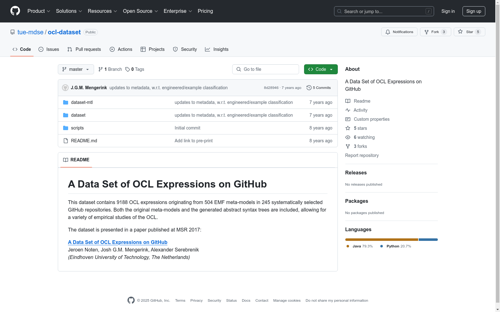500x312 pixels.
Task: Open the Pull requests tab
Action: [x=84, y=49]
